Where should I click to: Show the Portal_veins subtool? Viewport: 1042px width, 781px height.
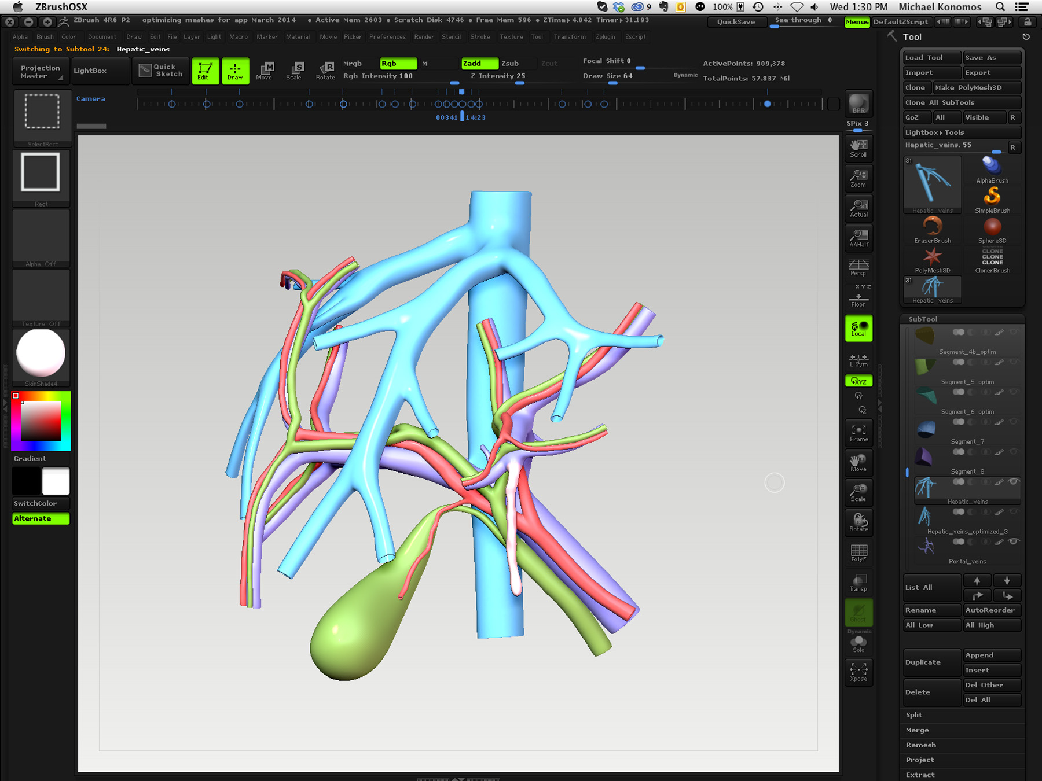coord(1013,541)
